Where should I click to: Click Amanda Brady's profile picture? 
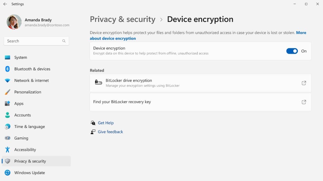coord(14,22)
